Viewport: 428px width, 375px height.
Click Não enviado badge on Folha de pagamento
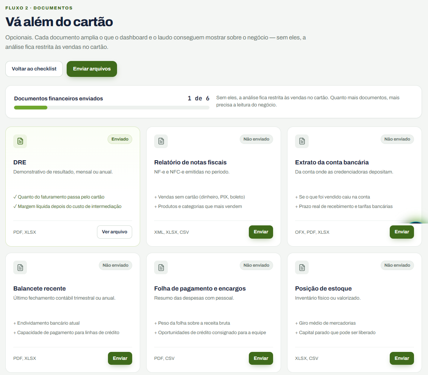tap(256, 265)
